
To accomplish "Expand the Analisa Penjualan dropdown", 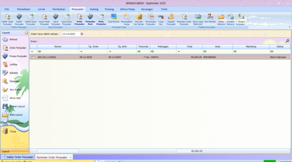I will tap(246, 24).
